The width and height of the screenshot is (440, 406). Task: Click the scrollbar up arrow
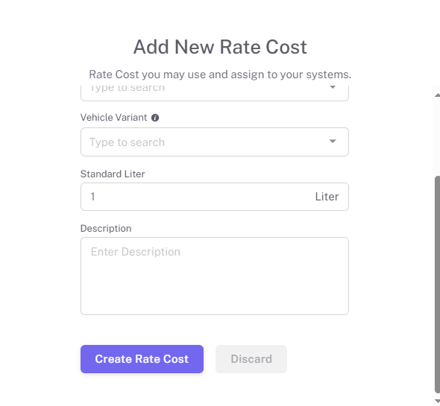[x=437, y=95]
